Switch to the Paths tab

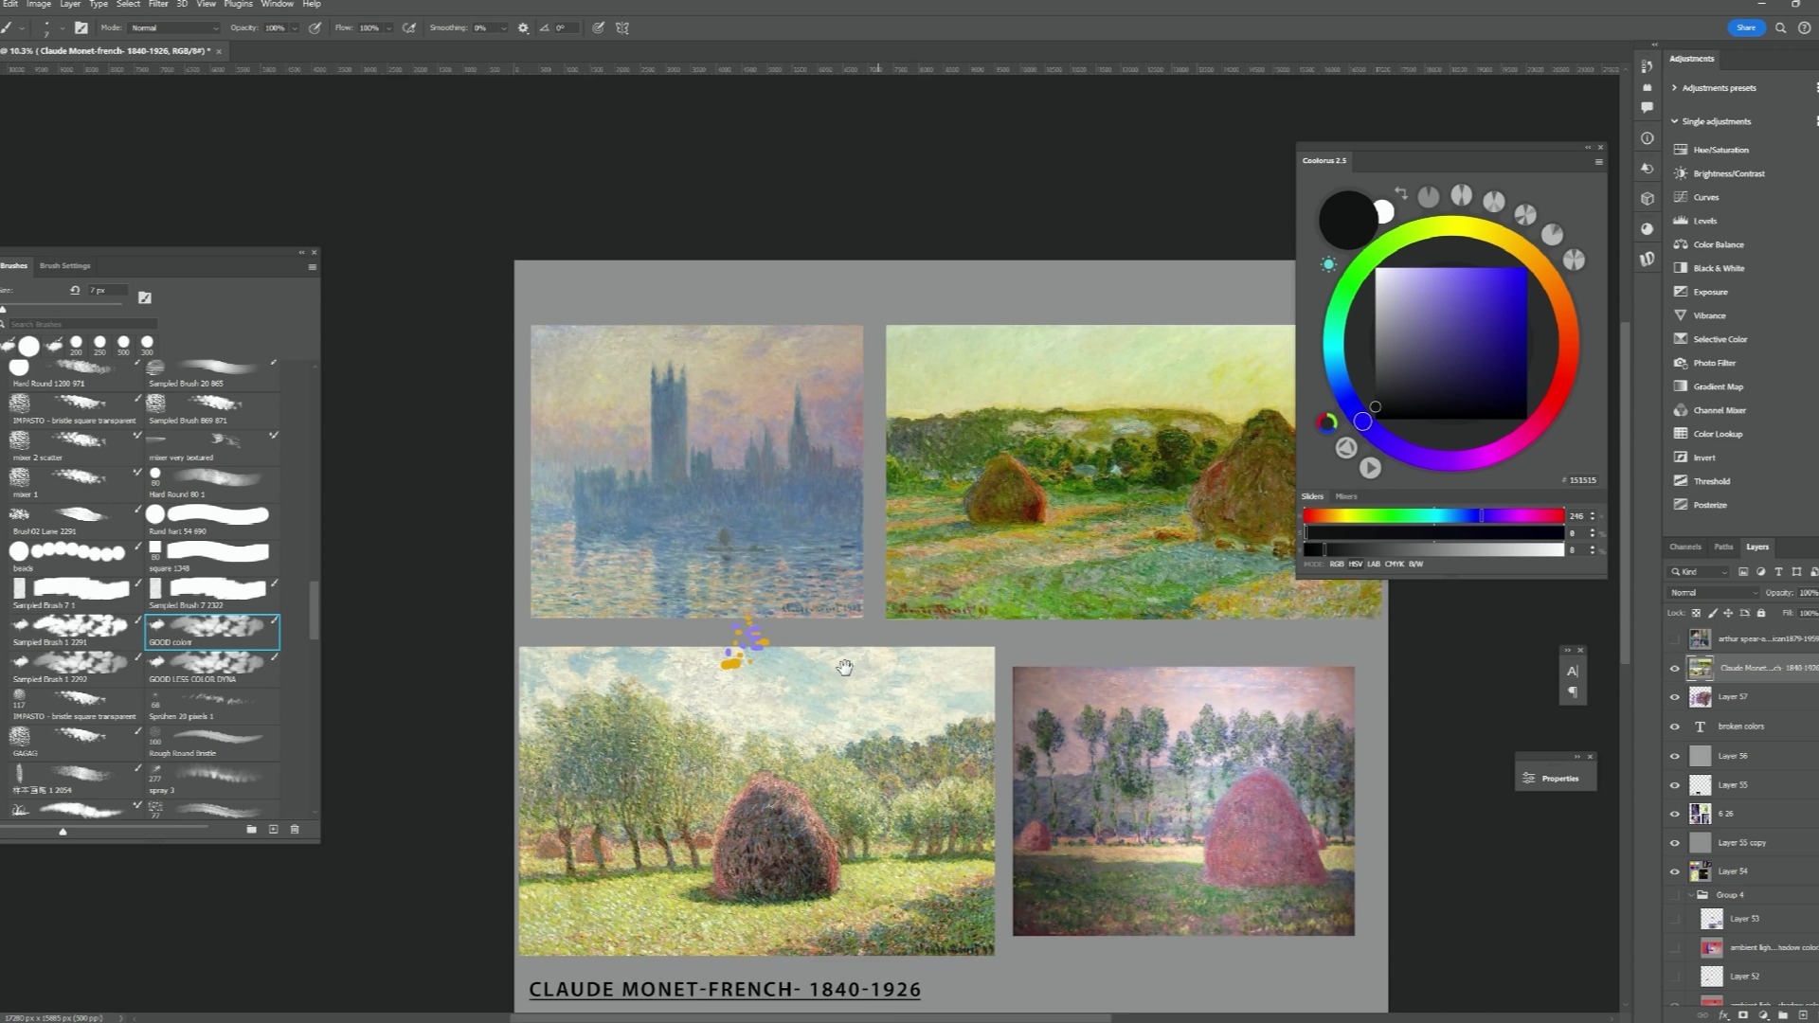point(1723,547)
